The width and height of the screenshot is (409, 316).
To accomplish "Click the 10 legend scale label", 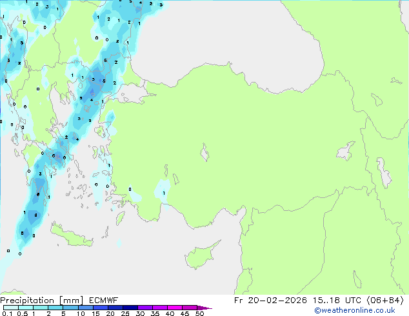I will pos(81,313).
